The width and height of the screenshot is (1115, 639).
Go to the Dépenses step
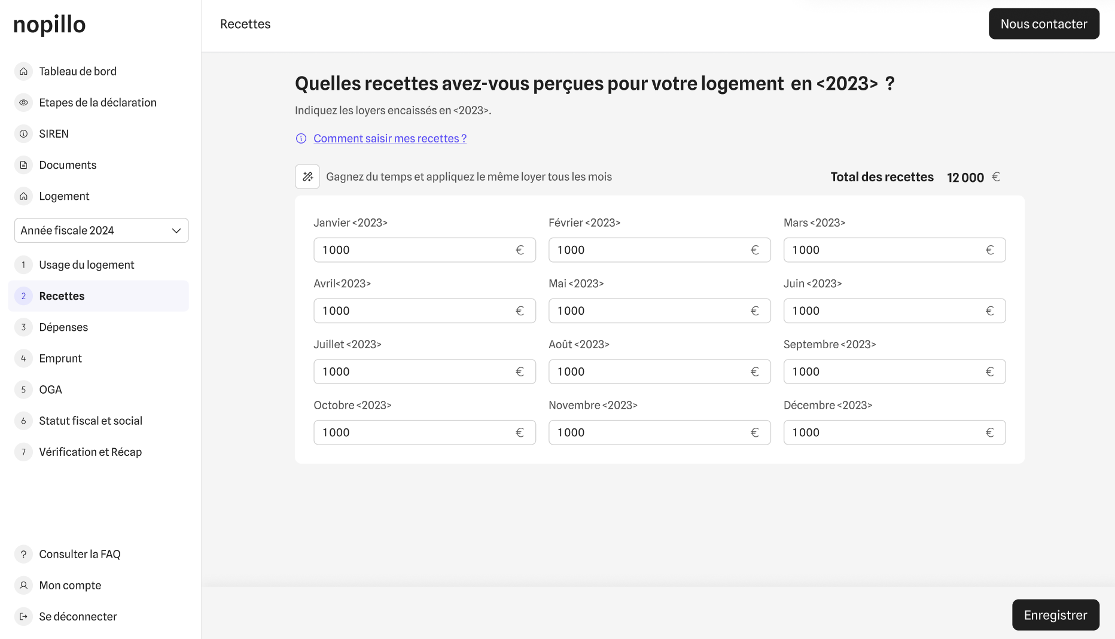pos(63,327)
